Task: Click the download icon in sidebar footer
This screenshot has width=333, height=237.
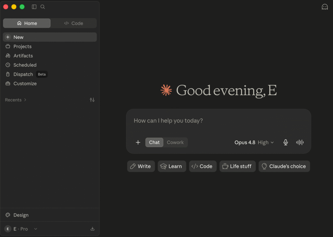Action: (92, 229)
